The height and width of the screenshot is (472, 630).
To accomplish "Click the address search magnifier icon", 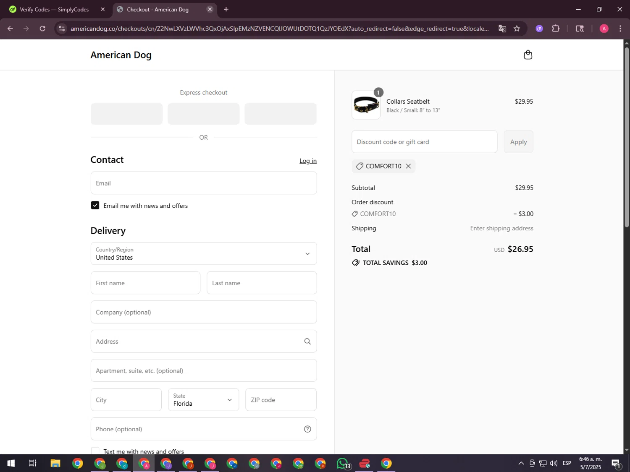I will click(307, 342).
